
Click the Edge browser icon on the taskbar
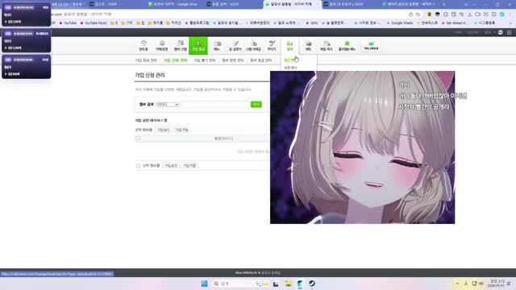tap(300, 284)
